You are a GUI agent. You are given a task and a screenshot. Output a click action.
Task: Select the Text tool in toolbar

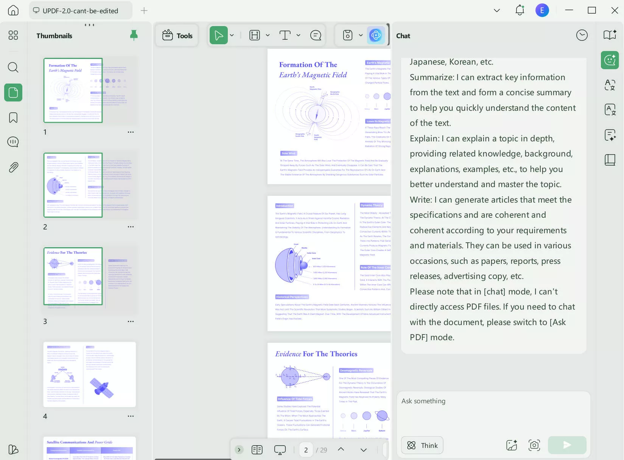point(285,35)
